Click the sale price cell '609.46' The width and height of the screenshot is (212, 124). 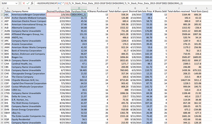pos(147,80)
